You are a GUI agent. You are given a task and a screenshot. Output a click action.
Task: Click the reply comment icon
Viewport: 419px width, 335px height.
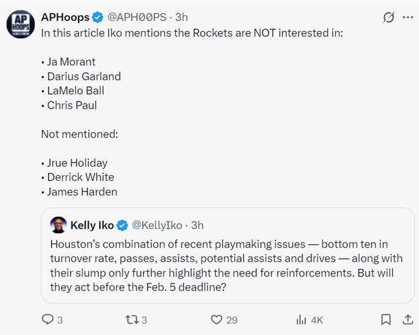click(48, 319)
